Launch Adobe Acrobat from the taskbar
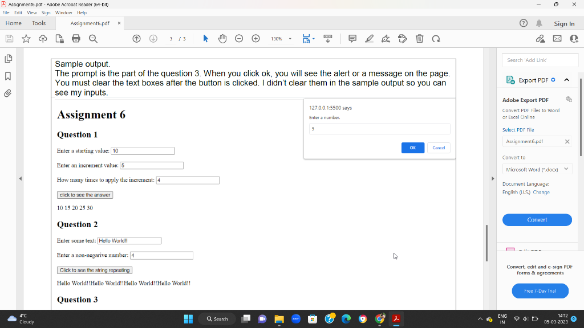Screen dimensions: 584x328 coord(396,319)
